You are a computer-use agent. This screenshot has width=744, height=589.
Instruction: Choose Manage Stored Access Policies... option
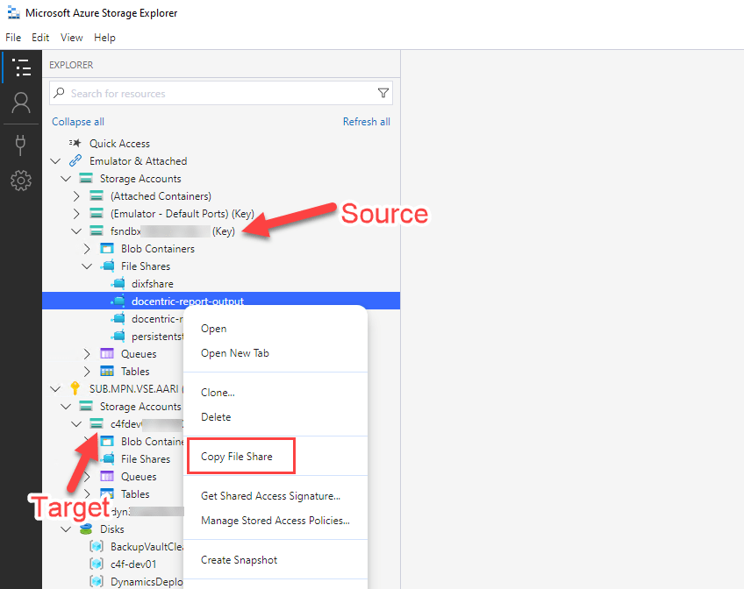[275, 521]
